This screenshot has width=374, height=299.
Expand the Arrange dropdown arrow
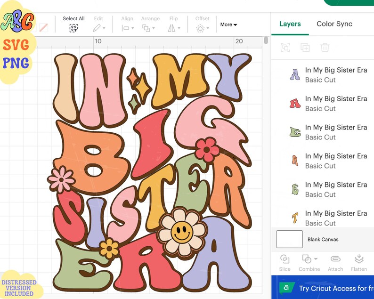(x=154, y=28)
